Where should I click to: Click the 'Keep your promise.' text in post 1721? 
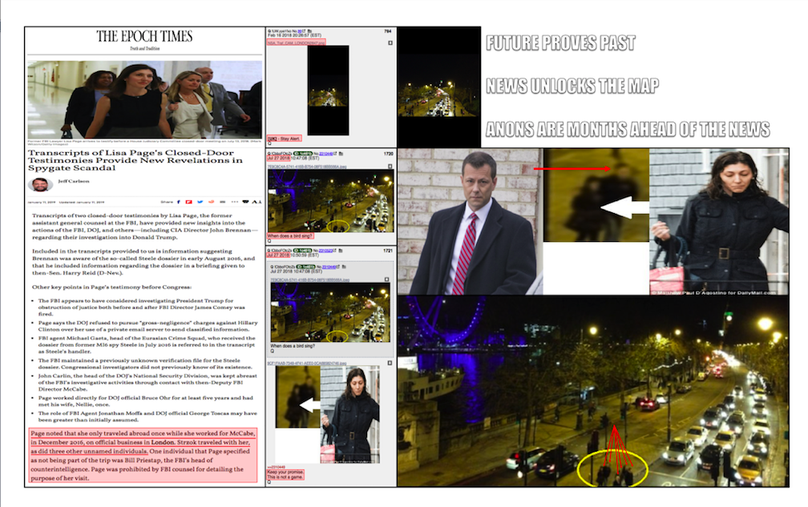pos(285,472)
